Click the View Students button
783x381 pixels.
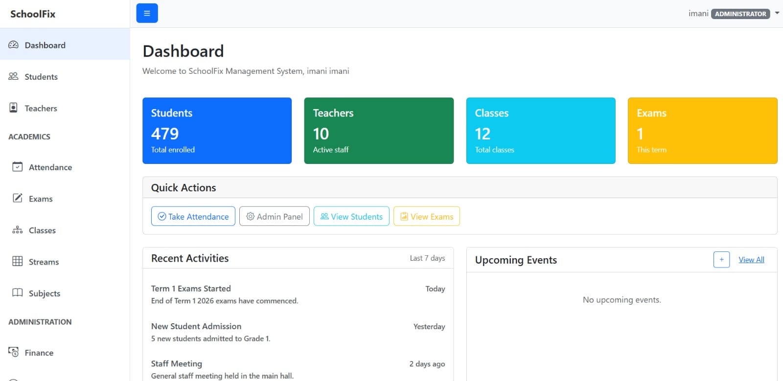pos(351,216)
